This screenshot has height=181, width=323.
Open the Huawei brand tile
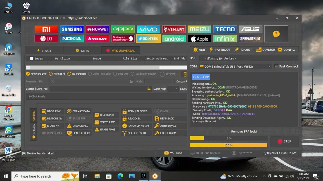coord(97,29)
